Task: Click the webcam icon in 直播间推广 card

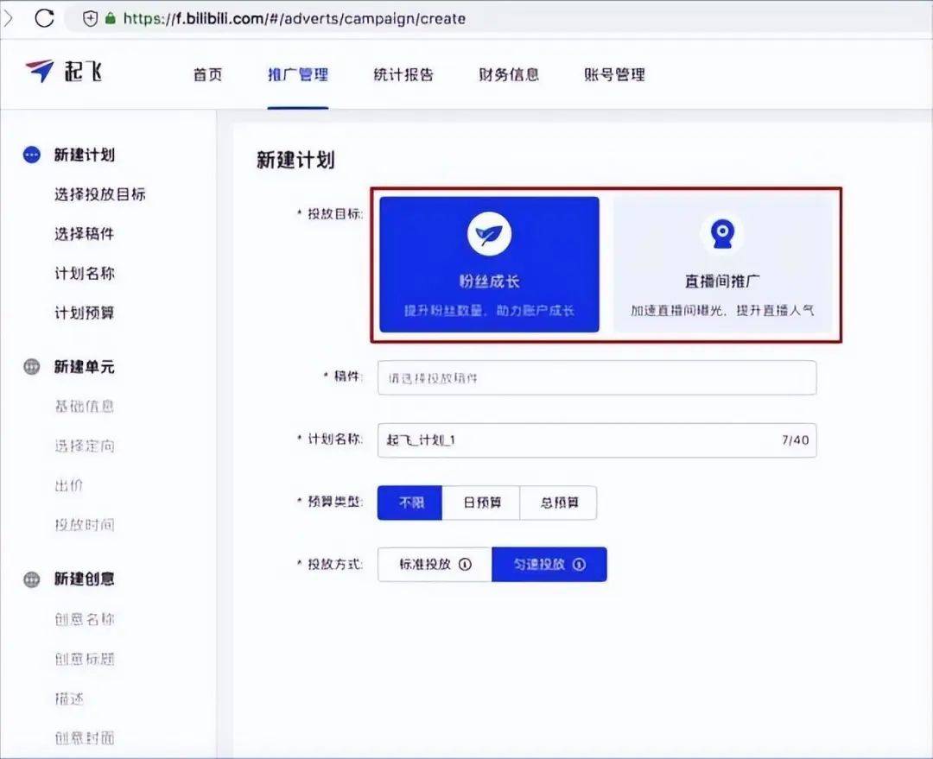Action: tap(722, 233)
